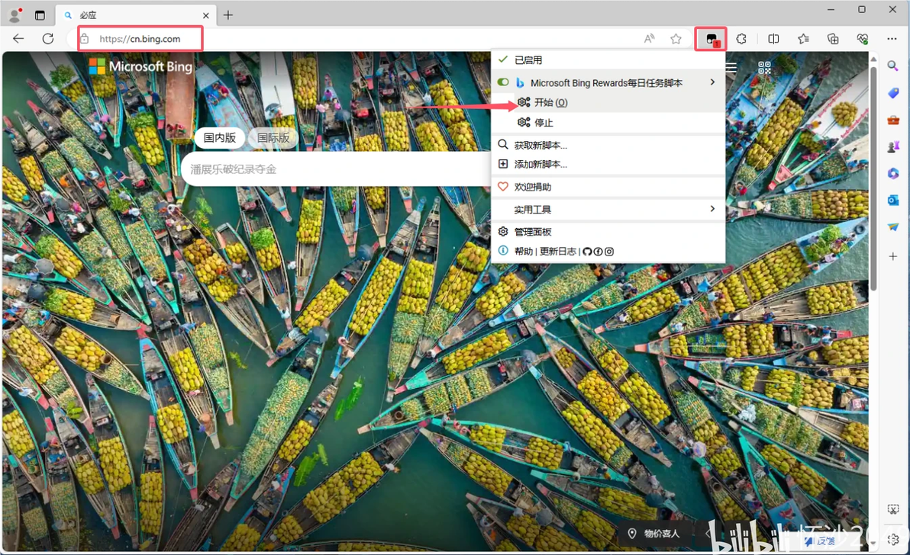
Task: Open sidebar Tools briefcase icon
Action: [x=893, y=120]
